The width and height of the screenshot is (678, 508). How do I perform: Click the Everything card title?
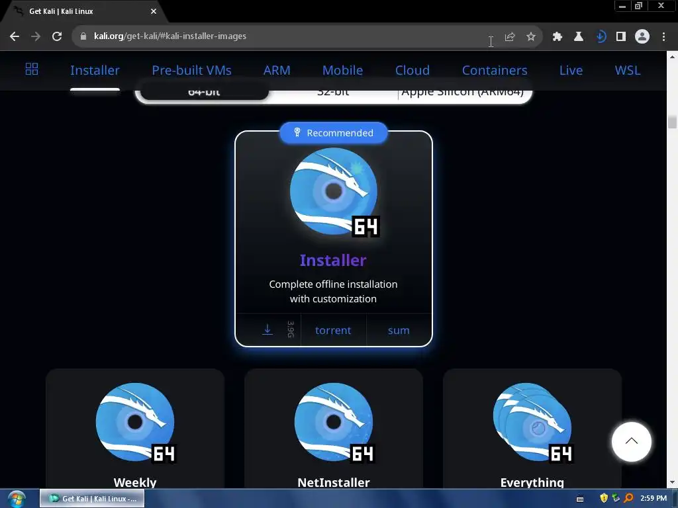click(532, 482)
